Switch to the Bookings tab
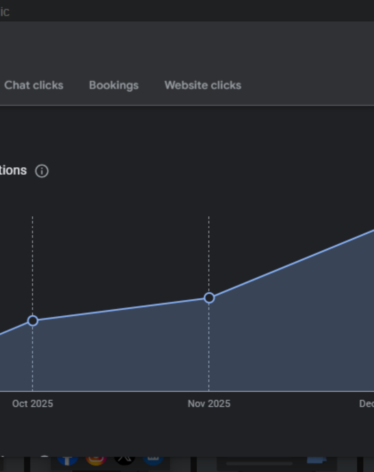The image size is (374, 472). (114, 85)
